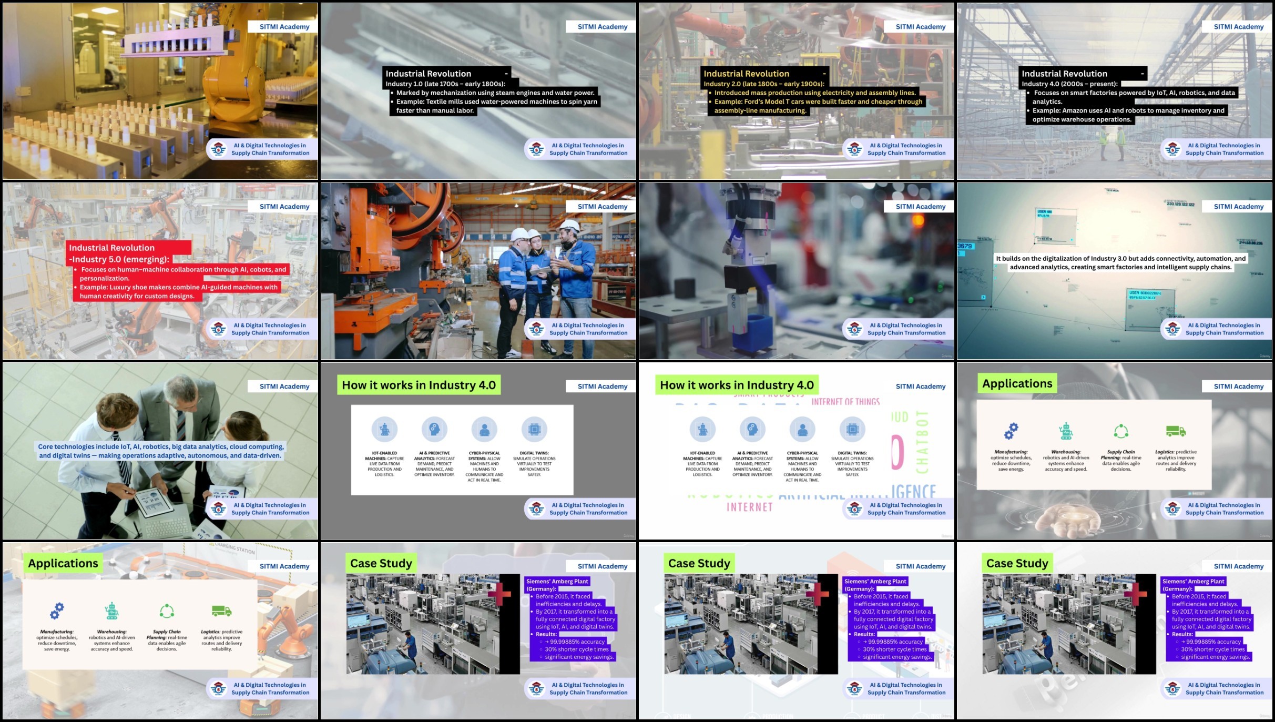Open the three hard-hat workers frame
The image size is (1275, 722).
478,271
